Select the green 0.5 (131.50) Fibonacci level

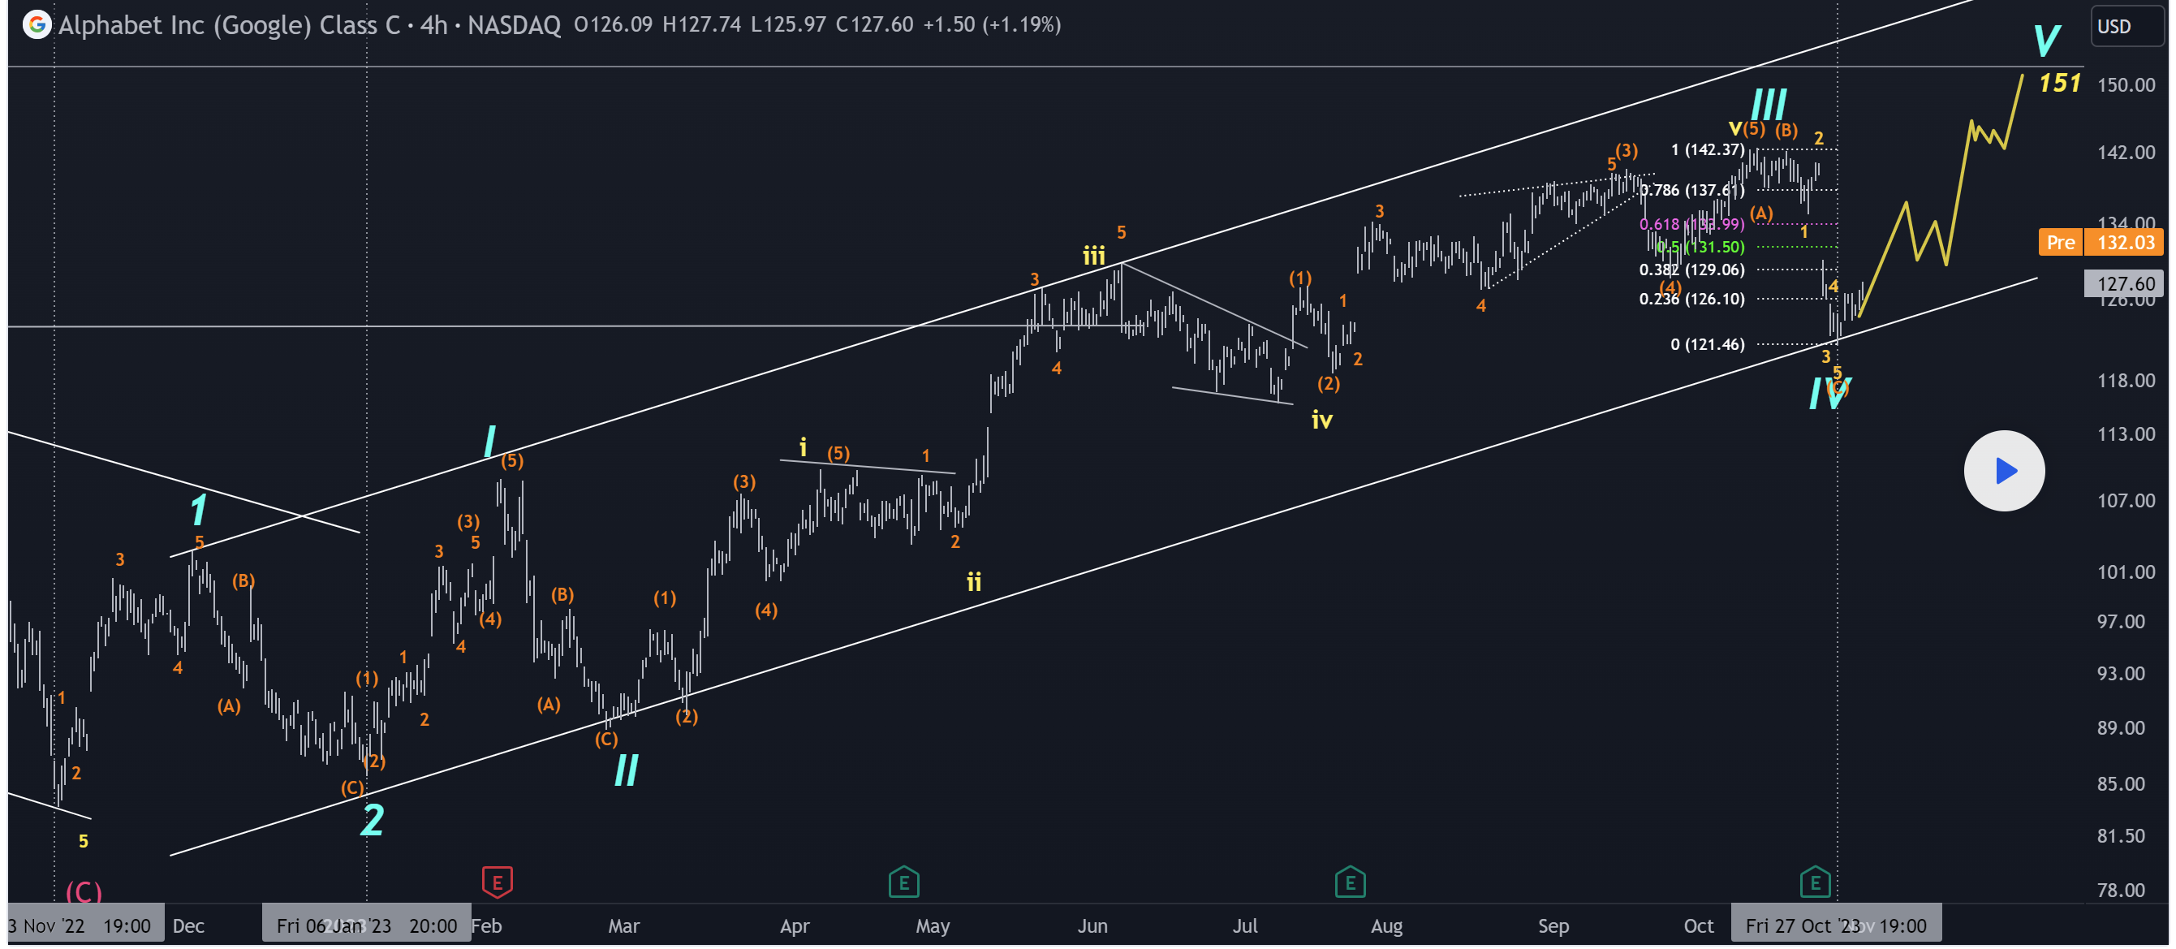coord(1700,247)
